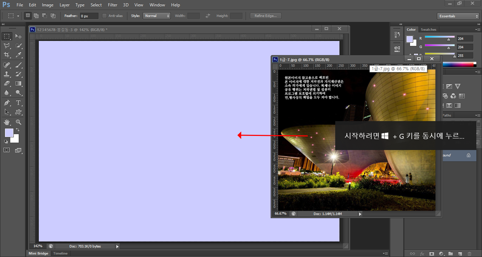Select the Horizontal Type tool

coord(18,103)
